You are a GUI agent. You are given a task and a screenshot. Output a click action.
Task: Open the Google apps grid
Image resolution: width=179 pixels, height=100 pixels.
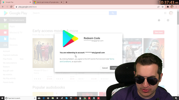pyautogui.click(x=165, y=13)
